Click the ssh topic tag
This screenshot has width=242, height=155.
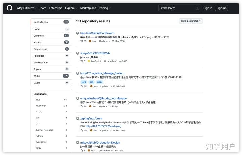[92, 82]
